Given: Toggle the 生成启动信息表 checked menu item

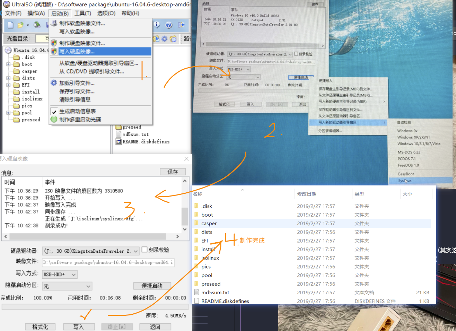Looking at the screenshot, I should coord(77,111).
